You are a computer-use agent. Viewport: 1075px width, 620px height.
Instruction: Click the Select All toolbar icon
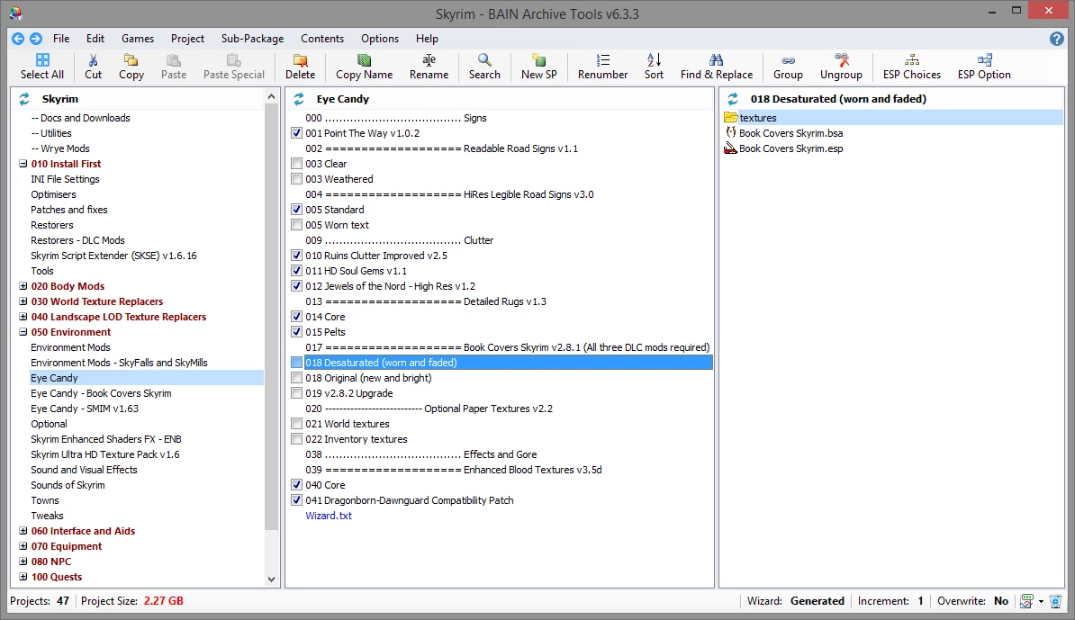pos(42,60)
